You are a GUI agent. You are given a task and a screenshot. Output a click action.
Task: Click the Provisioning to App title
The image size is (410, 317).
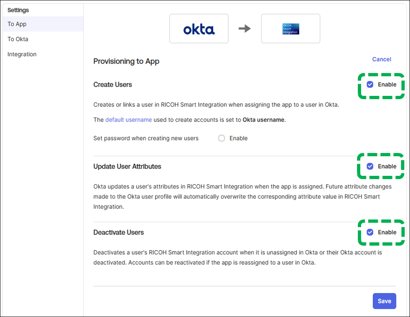pos(126,62)
